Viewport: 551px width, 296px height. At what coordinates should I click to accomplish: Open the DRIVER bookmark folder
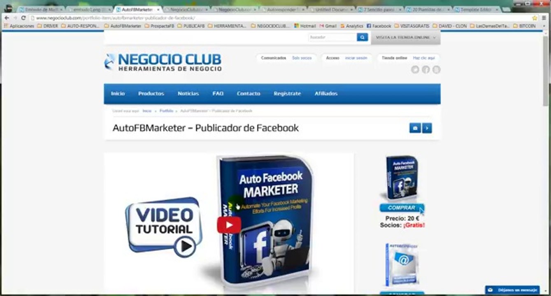[48, 26]
